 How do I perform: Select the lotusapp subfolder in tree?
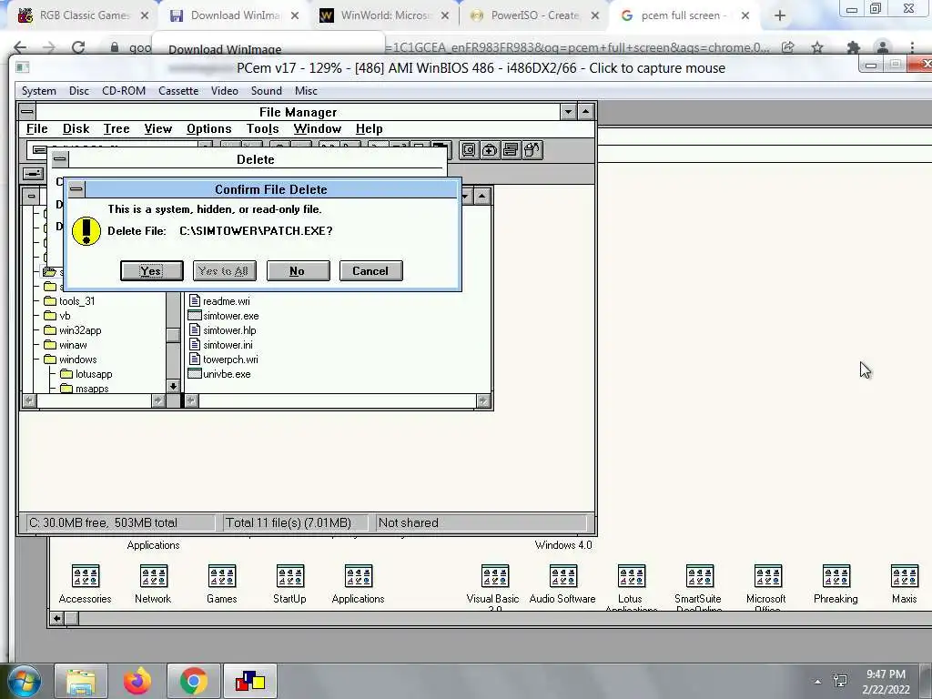point(86,374)
